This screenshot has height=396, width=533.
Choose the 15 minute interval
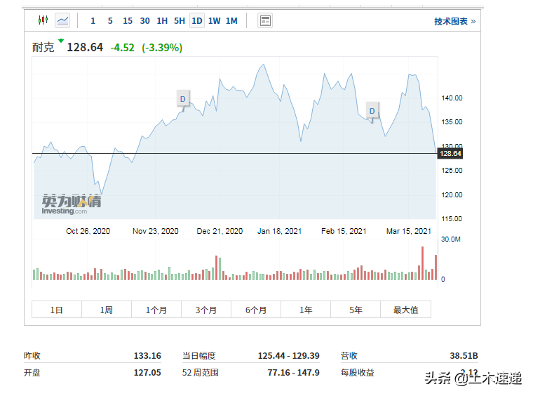[128, 21]
